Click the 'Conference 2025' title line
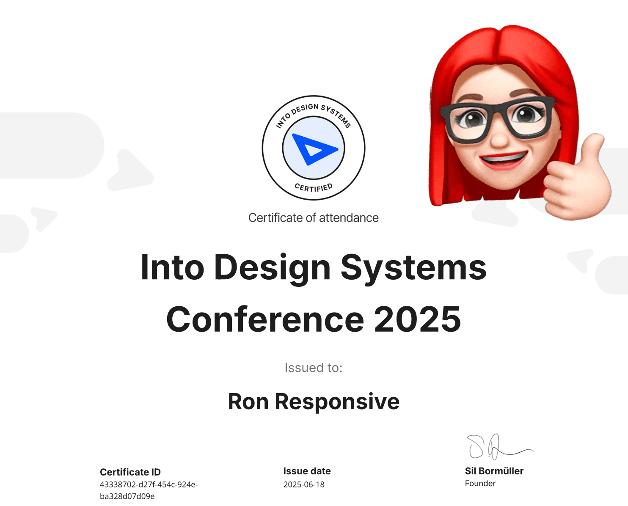628x506 pixels. [314, 319]
